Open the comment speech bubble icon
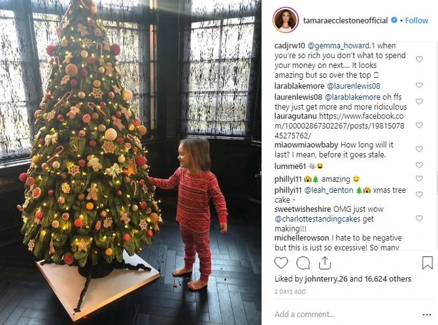Image resolution: width=438 pixels, height=325 pixels. [x=303, y=263]
